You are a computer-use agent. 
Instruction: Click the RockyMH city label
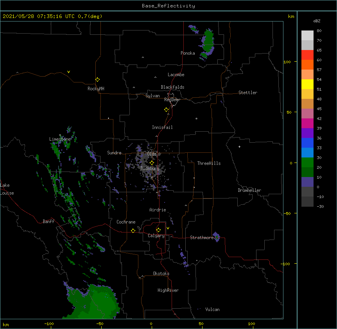[x=96, y=89]
